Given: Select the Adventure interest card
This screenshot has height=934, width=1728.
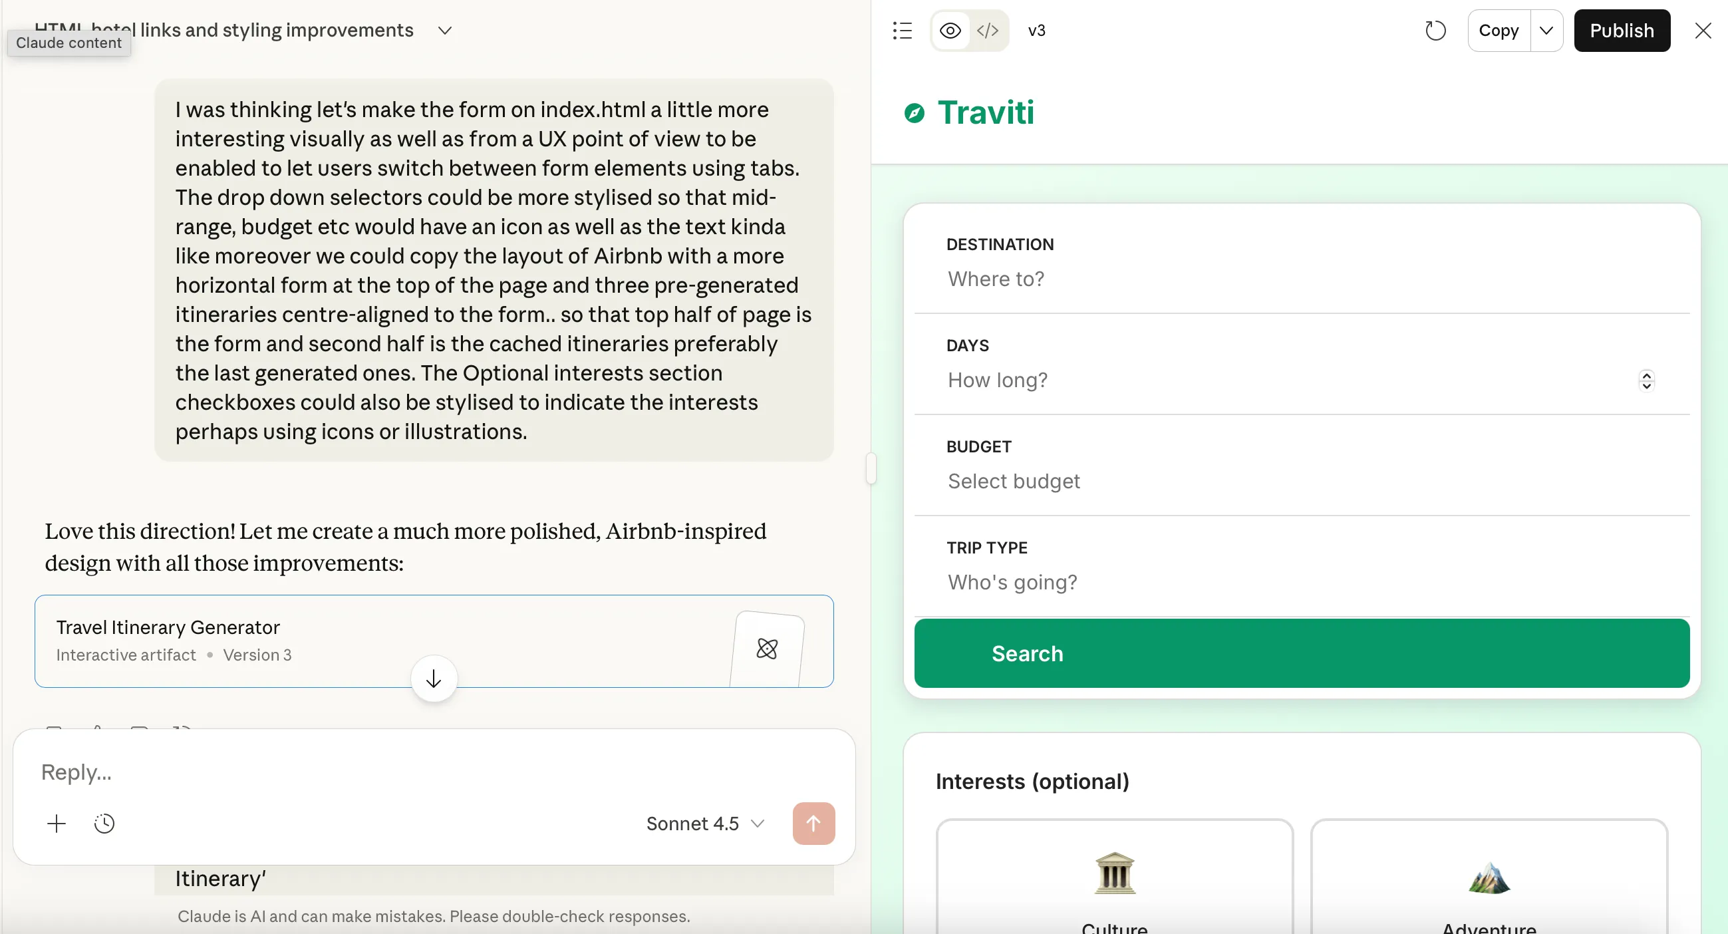Looking at the screenshot, I should (1489, 879).
